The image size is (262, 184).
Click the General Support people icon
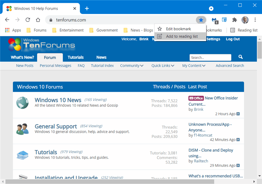22,129
